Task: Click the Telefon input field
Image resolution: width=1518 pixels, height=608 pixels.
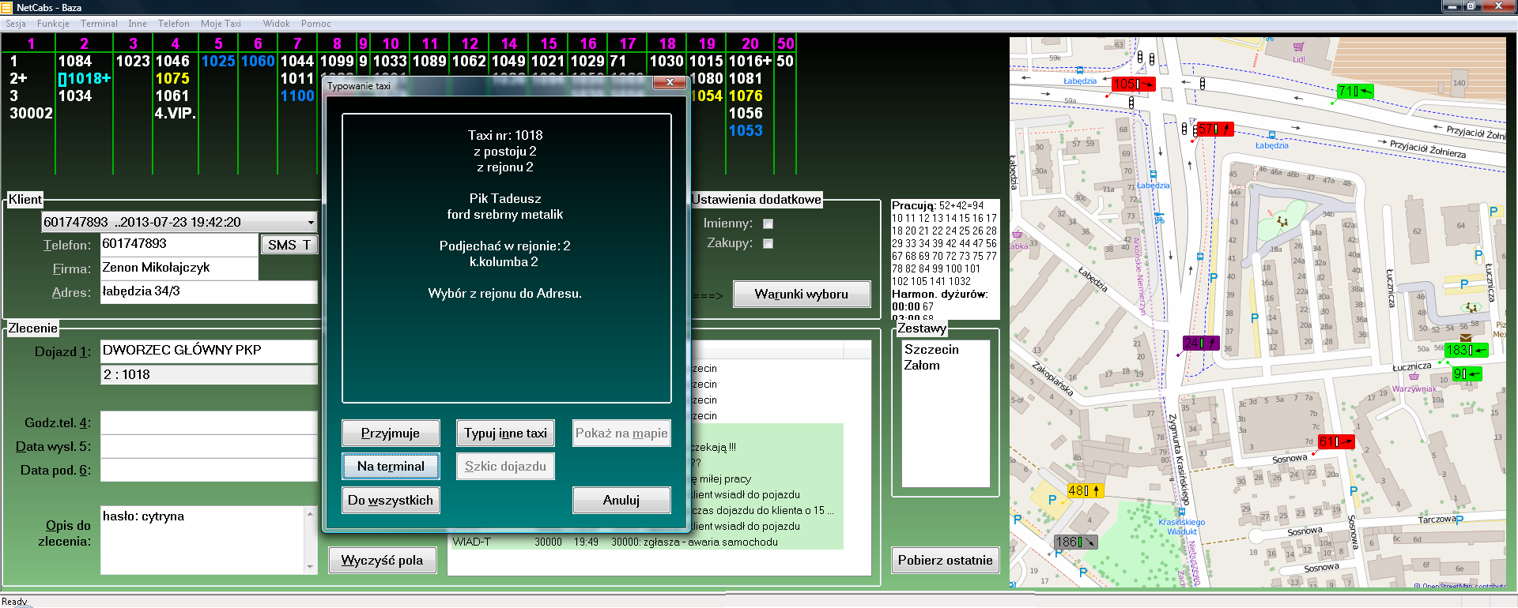Action: [x=179, y=245]
